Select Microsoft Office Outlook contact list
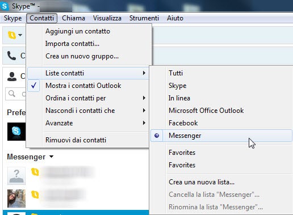The height and width of the screenshot is (215, 293). point(221,111)
